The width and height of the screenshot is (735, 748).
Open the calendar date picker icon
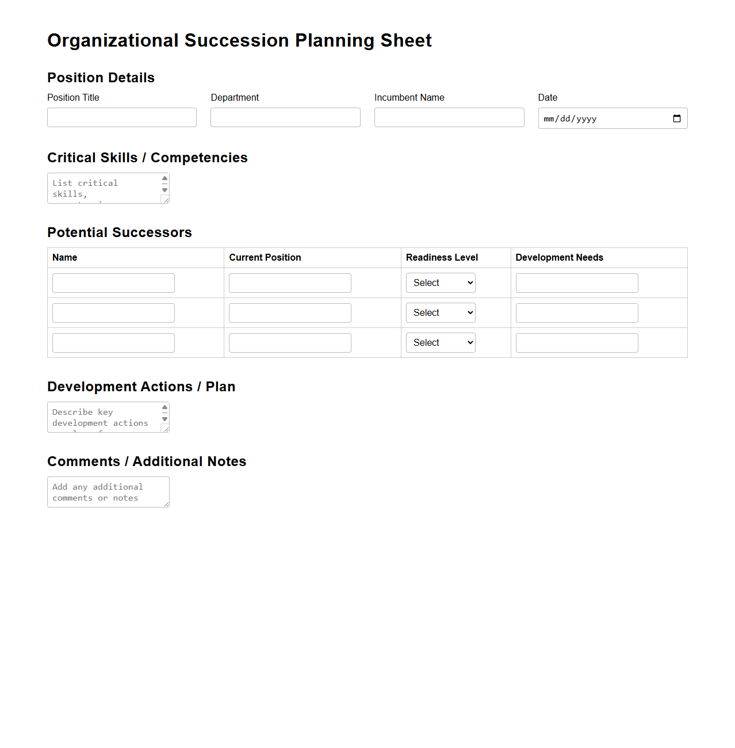pos(676,118)
